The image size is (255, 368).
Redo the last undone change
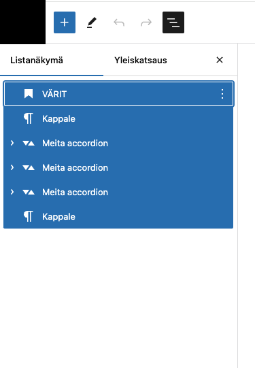pos(146,22)
